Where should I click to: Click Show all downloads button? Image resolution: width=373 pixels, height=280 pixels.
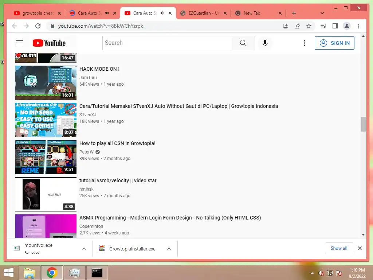(339, 248)
